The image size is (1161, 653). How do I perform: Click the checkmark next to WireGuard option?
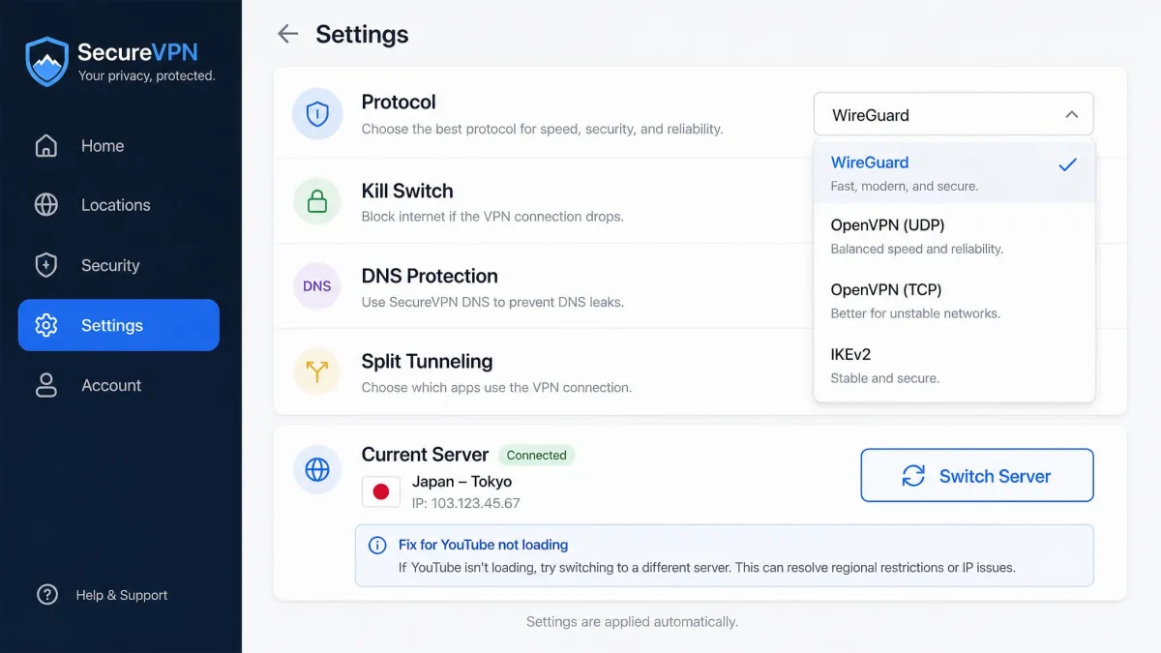coord(1067,164)
